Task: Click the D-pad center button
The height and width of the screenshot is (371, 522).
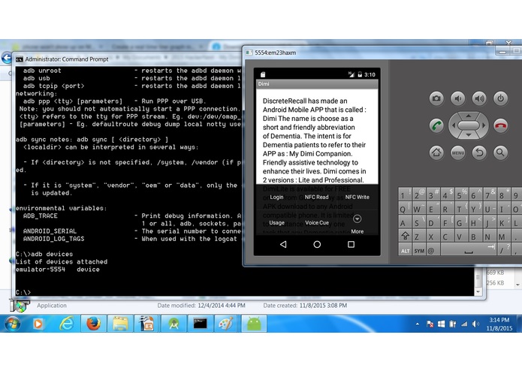Action: tap(469, 125)
